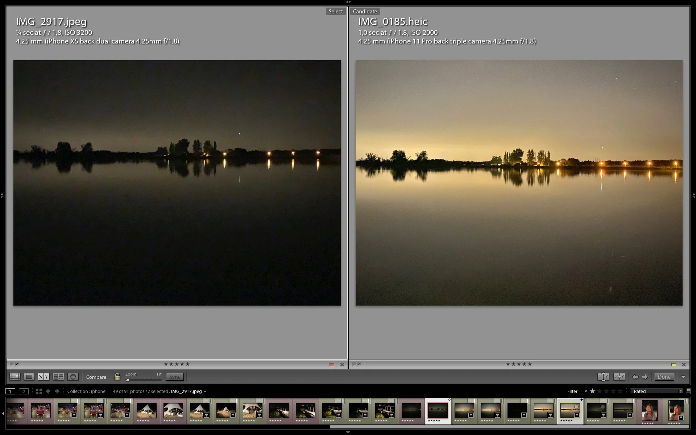
Task: Click the Sync button
Action: [175, 377]
